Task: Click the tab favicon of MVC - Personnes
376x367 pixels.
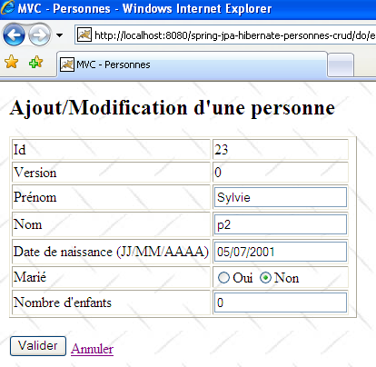Action: 67,64
